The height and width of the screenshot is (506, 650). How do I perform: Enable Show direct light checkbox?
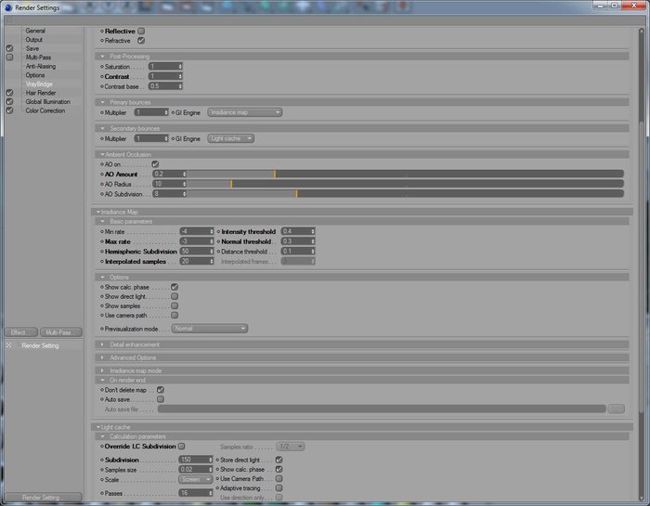pos(175,296)
